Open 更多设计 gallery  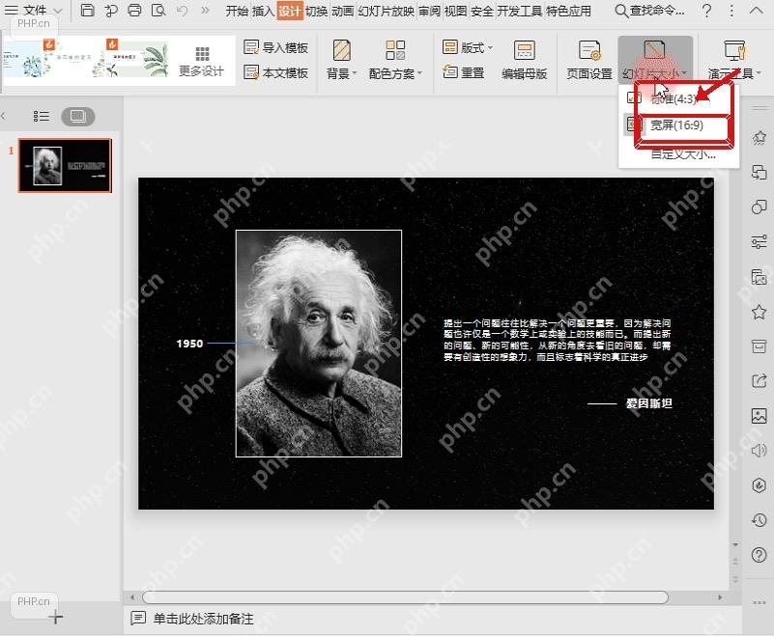pos(201,62)
